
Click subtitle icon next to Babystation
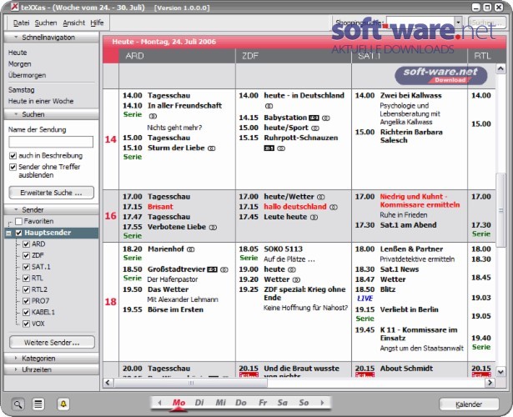pos(314,118)
